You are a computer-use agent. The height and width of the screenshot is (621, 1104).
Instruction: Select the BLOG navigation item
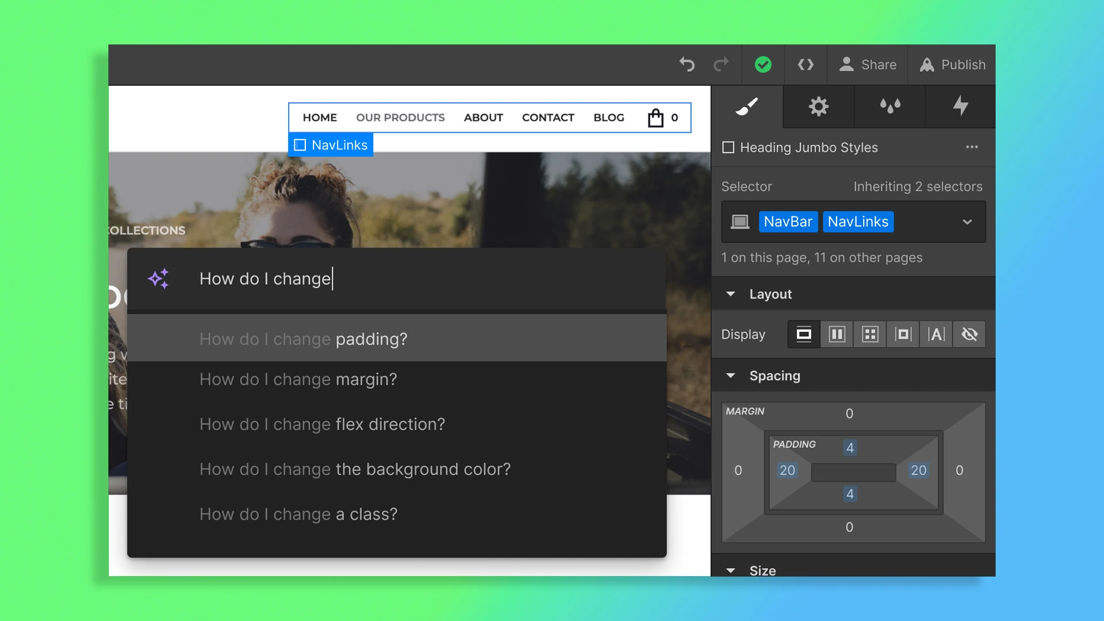[609, 117]
